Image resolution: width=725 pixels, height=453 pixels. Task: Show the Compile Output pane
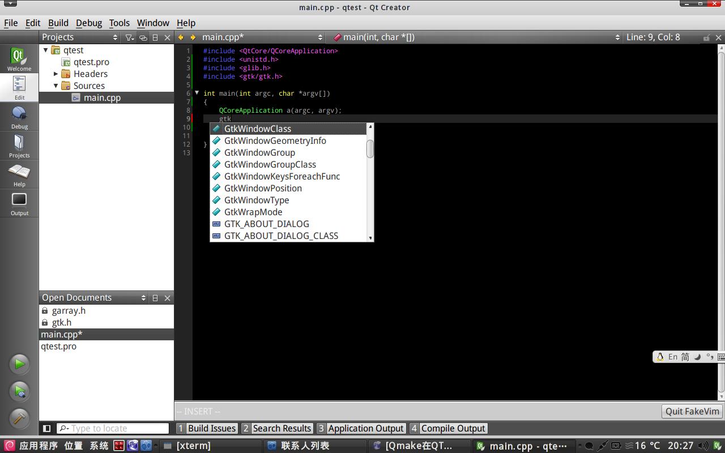[x=448, y=429]
